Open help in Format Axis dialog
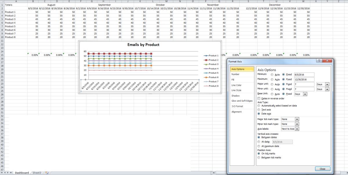 pos(319,61)
